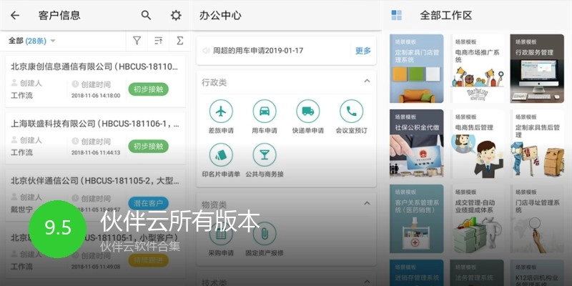This screenshot has width=572, height=286.
Task: Open 行政服务管理 template
Action: (537, 69)
